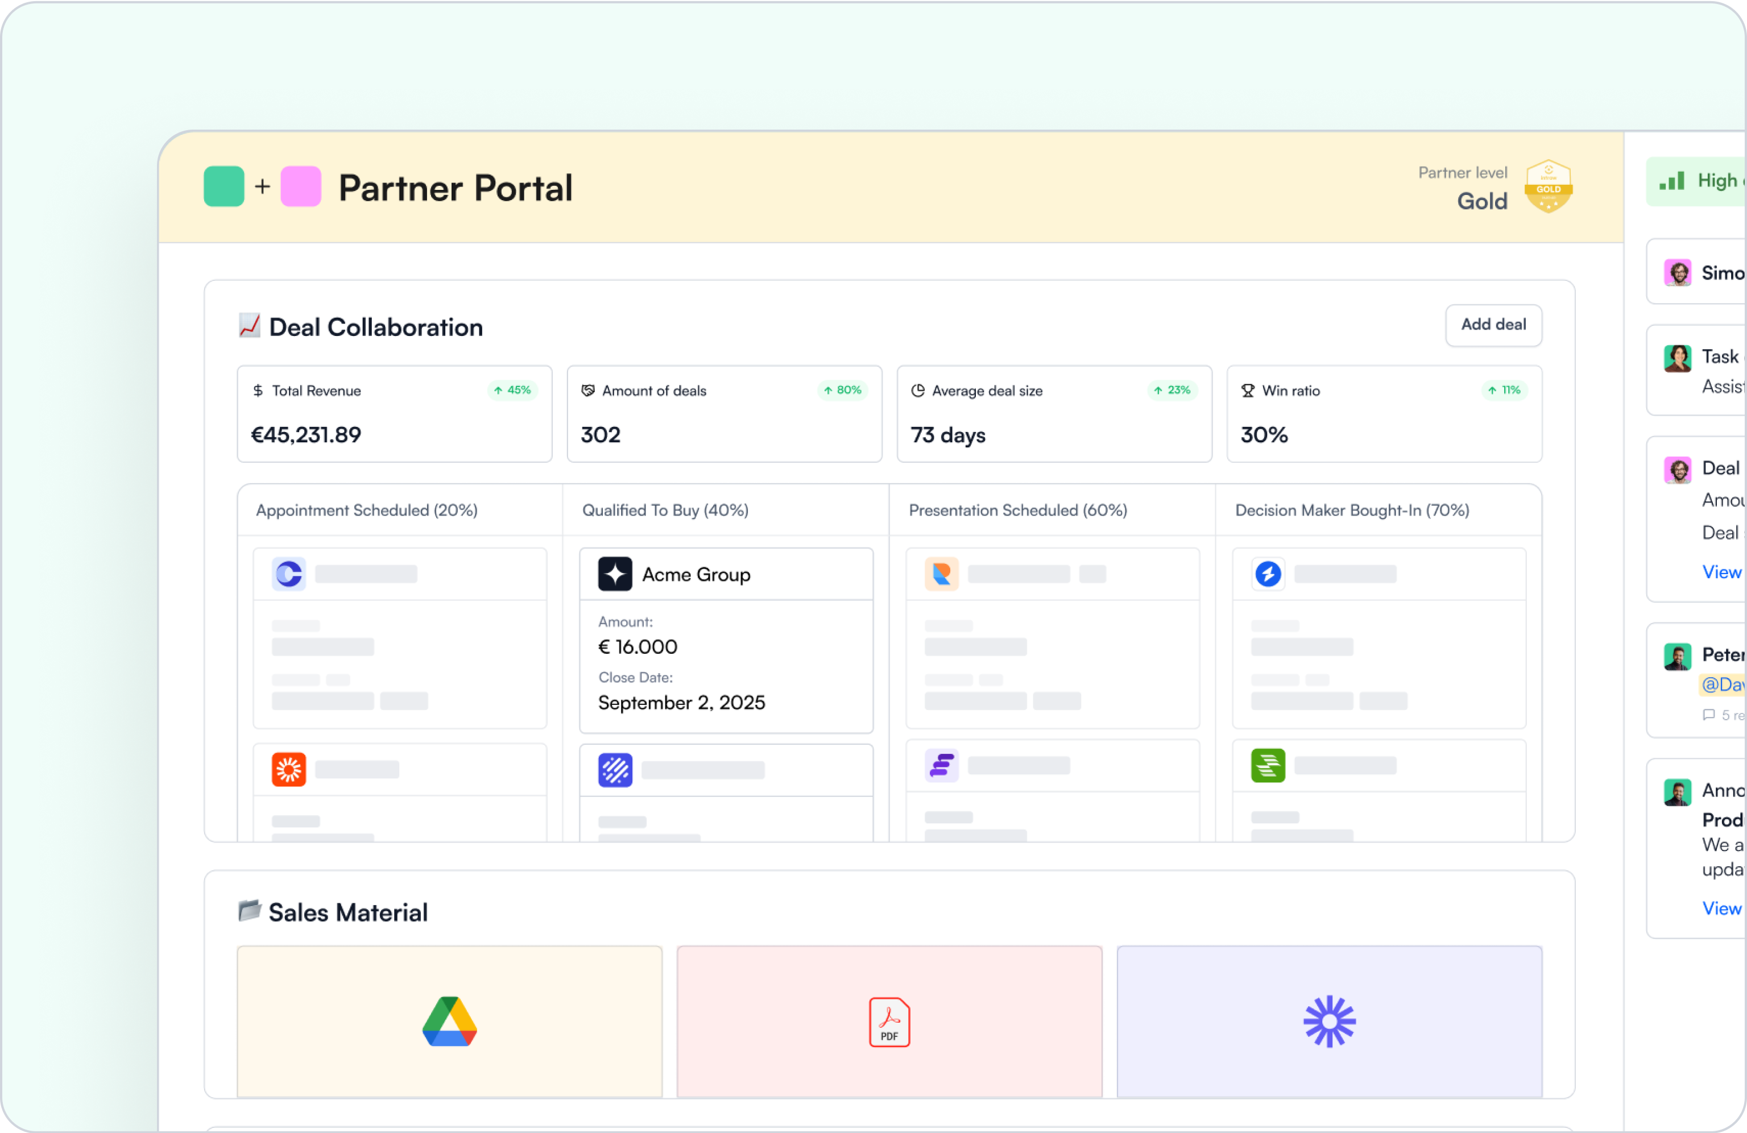This screenshot has height=1133, width=1747.
Task: Click the blue C company logo
Action: pos(288,574)
